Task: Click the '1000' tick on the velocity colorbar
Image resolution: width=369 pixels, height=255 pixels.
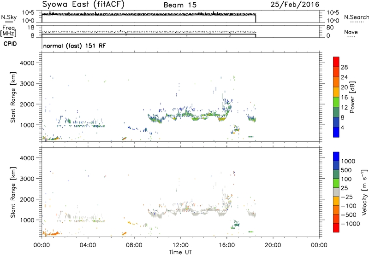Action: click(348, 161)
